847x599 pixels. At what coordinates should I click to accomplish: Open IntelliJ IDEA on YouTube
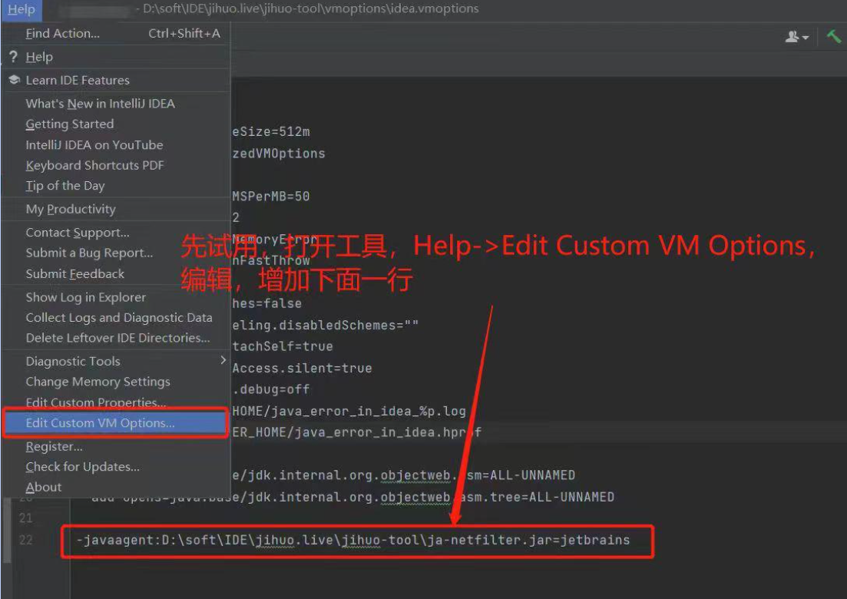click(x=94, y=145)
